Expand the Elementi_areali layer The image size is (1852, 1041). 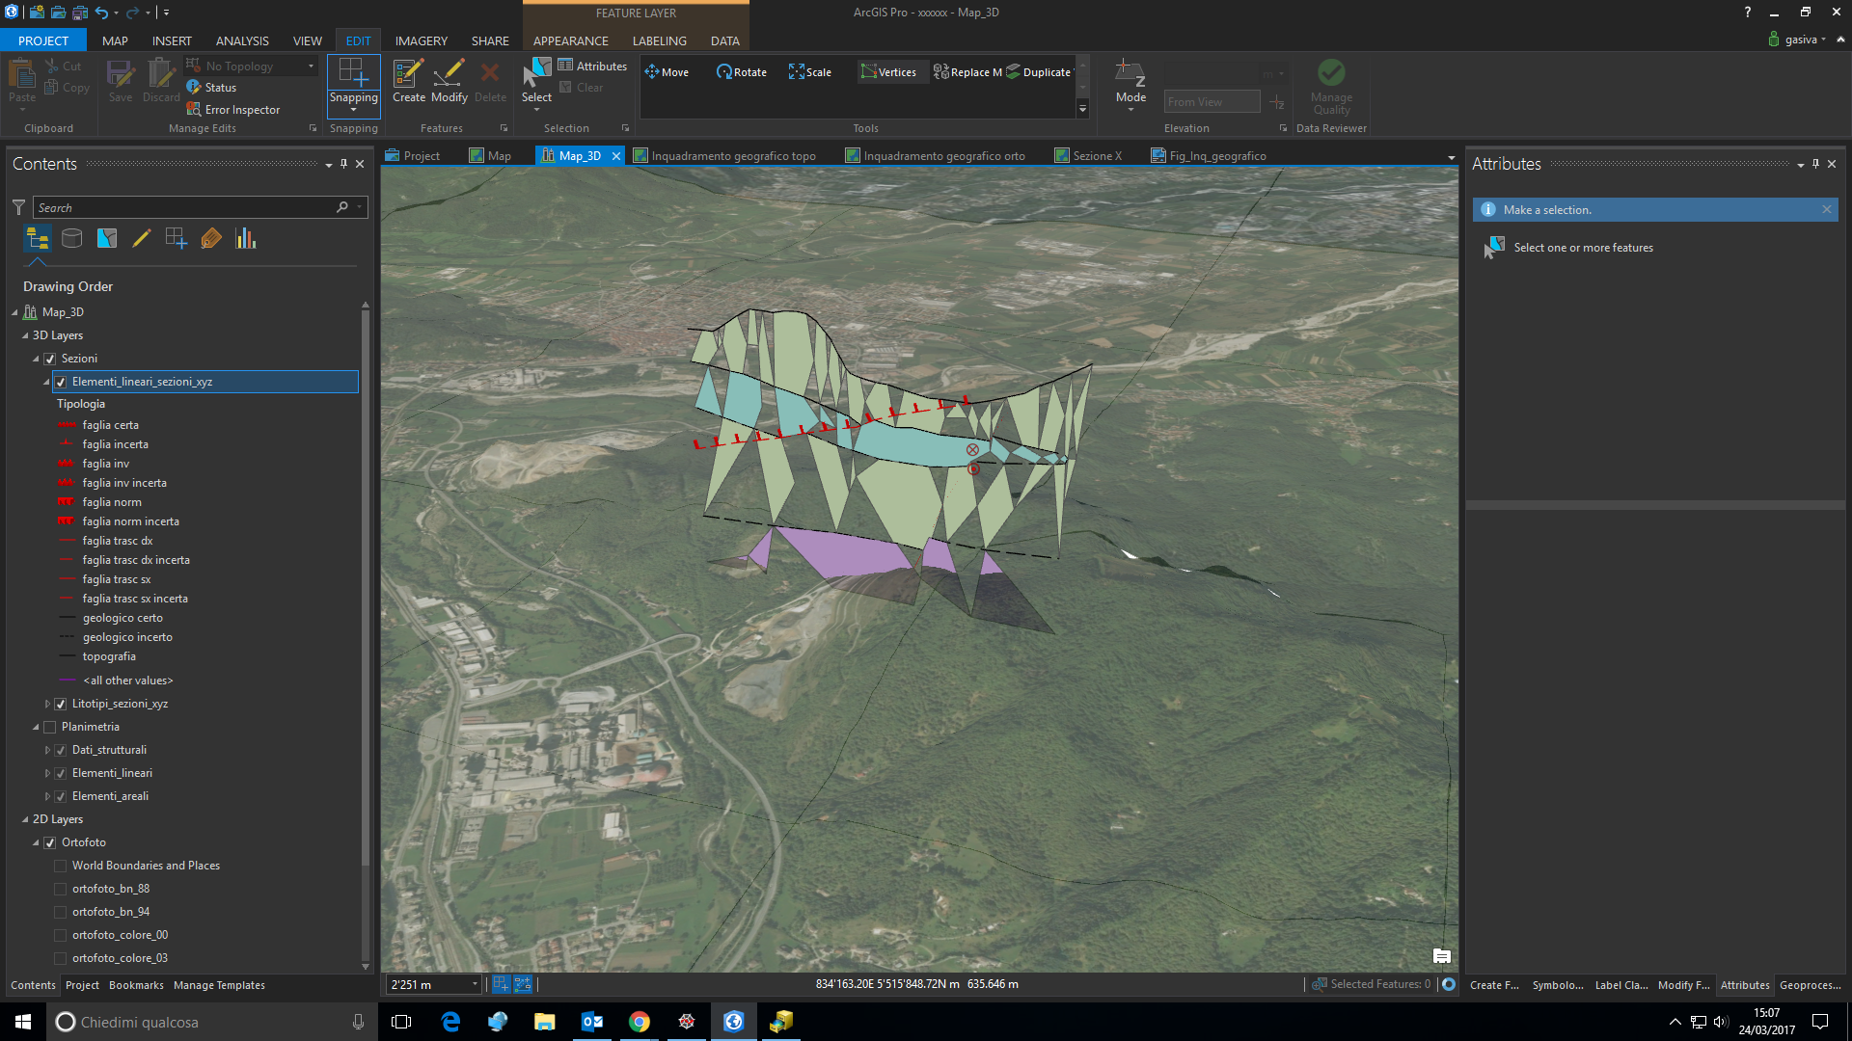47,796
